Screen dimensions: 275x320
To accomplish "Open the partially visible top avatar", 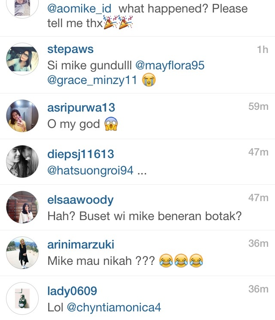I will pyautogui.click(x=22, y=8).
